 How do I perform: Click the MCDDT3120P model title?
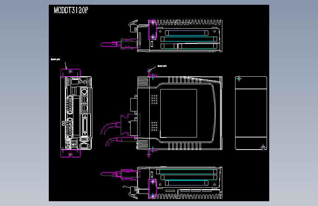71,10
